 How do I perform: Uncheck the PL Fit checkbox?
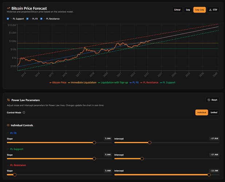coord(28,19)
